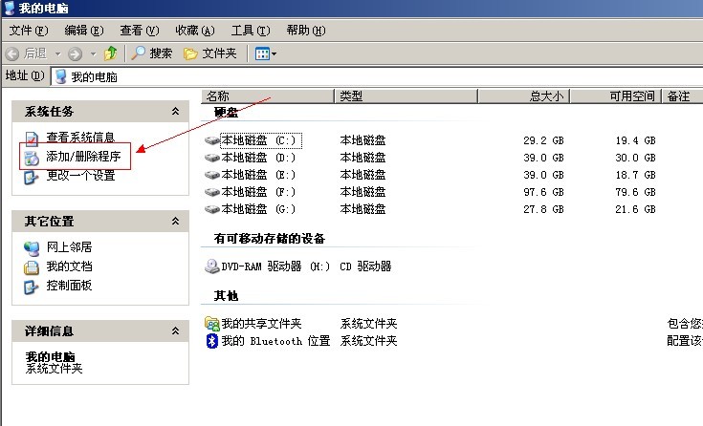Click the 查看系统信息 link
The width and height of the screenshot is (703, 426).
pyautogui.click(x=80, y=138)
